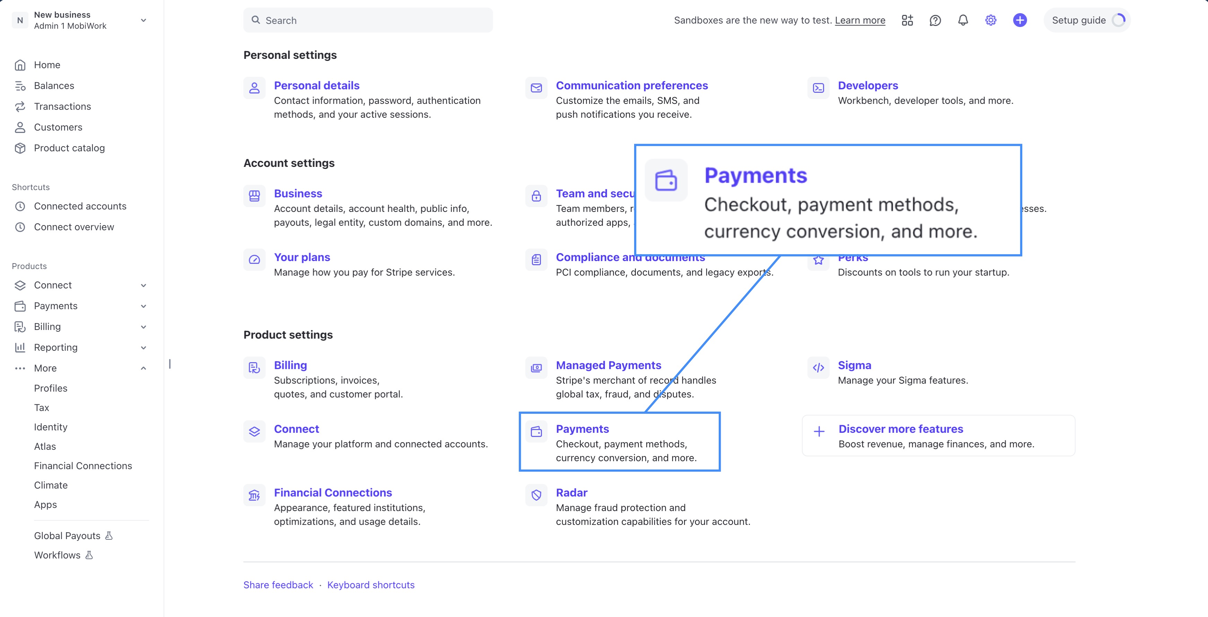This screenshot has width=1208, height=617.
Task: Click the Your plans gauge icon
Action: coord(254,260)
